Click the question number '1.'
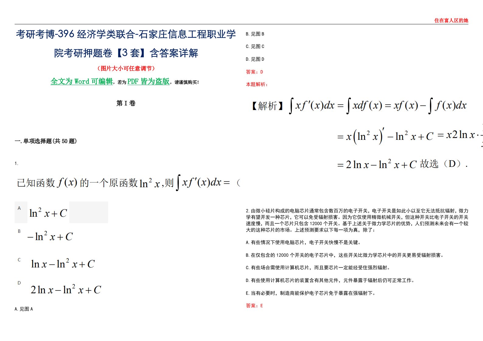 pos(16,164)
